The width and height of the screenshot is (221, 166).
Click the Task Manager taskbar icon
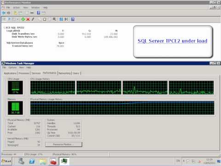tap(64, 161)
